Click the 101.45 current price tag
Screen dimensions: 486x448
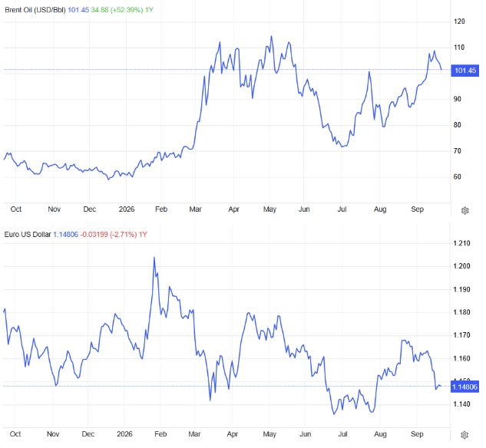pyautogui.click(x=465, y=71)
